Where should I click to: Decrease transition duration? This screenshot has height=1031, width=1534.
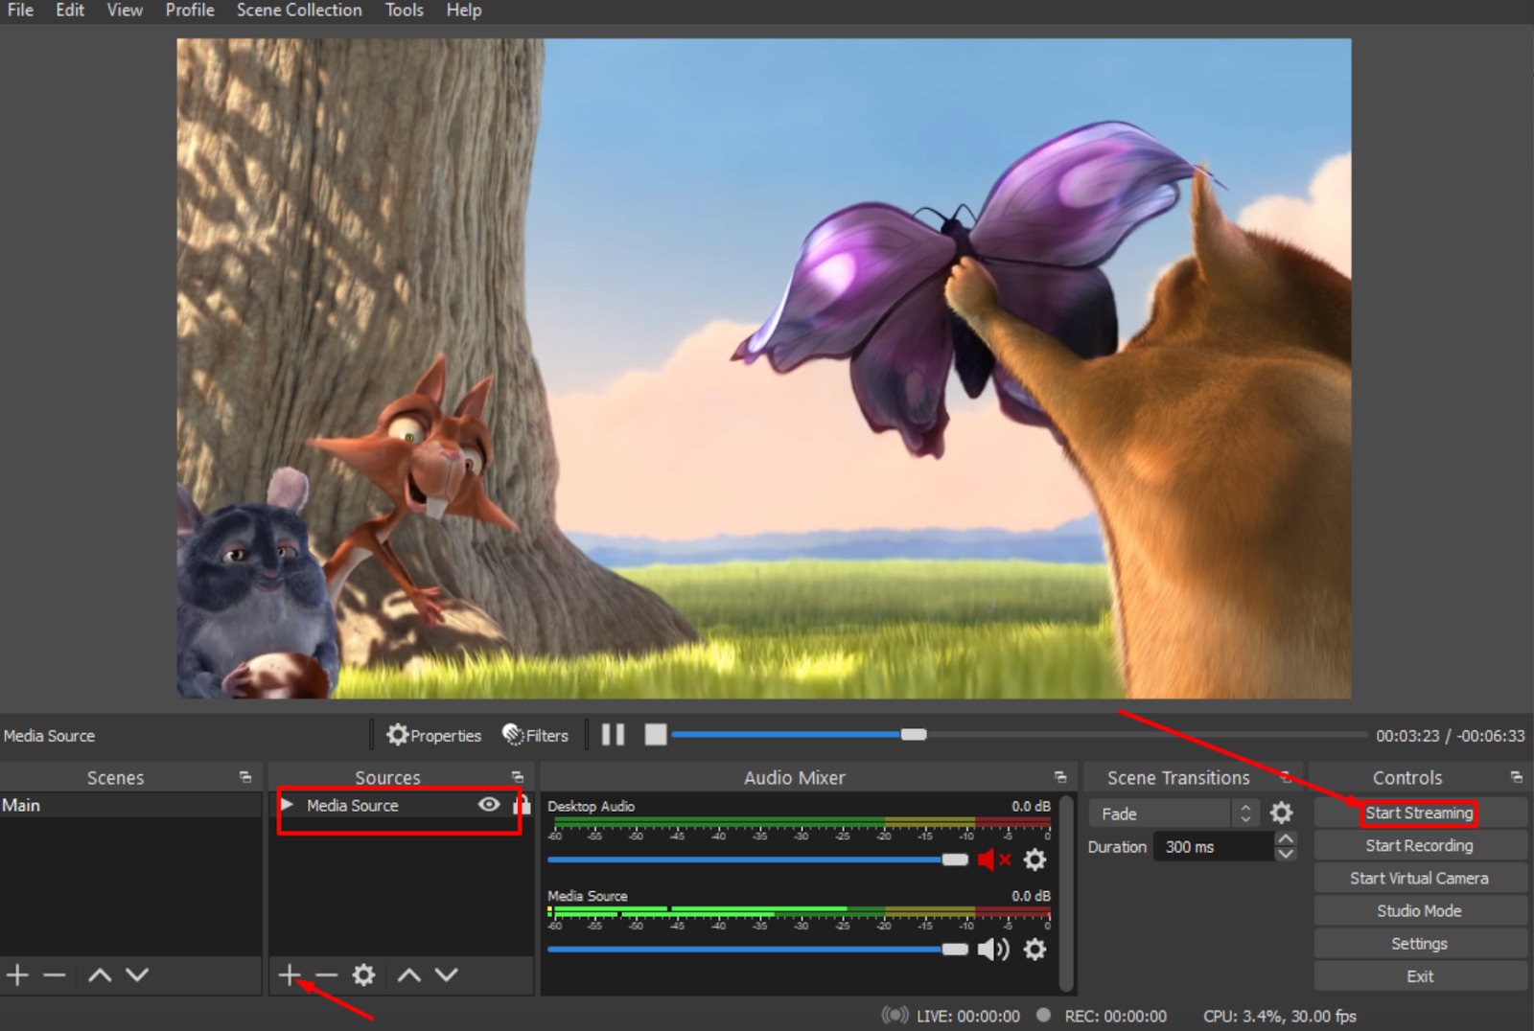pos(1286,854)
